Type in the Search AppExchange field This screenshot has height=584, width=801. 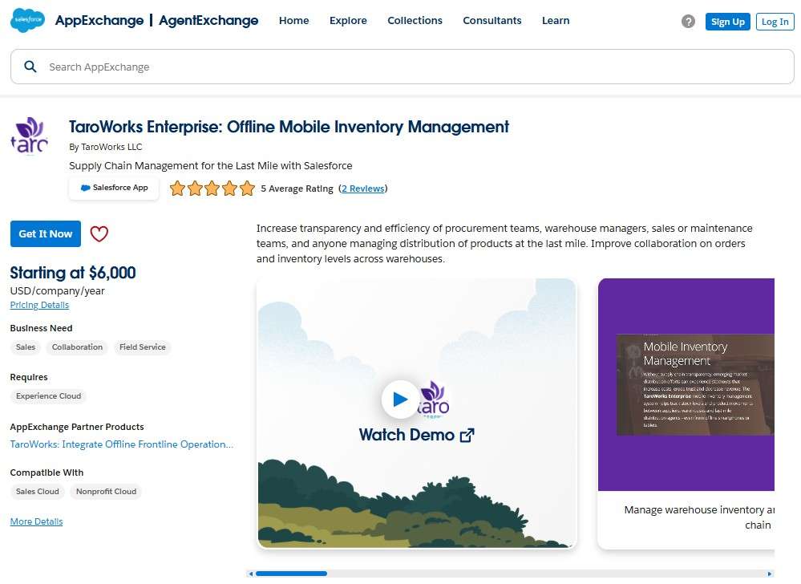(x=401, y=67)
